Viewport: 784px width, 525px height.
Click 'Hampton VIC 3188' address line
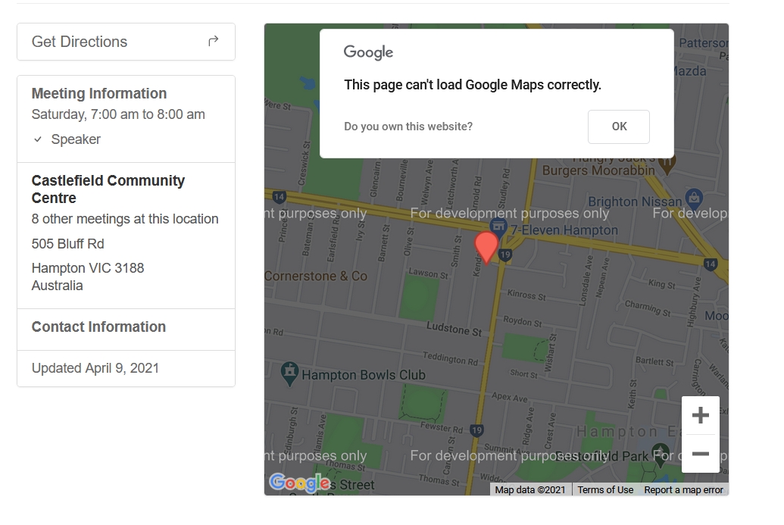(88, 268)
